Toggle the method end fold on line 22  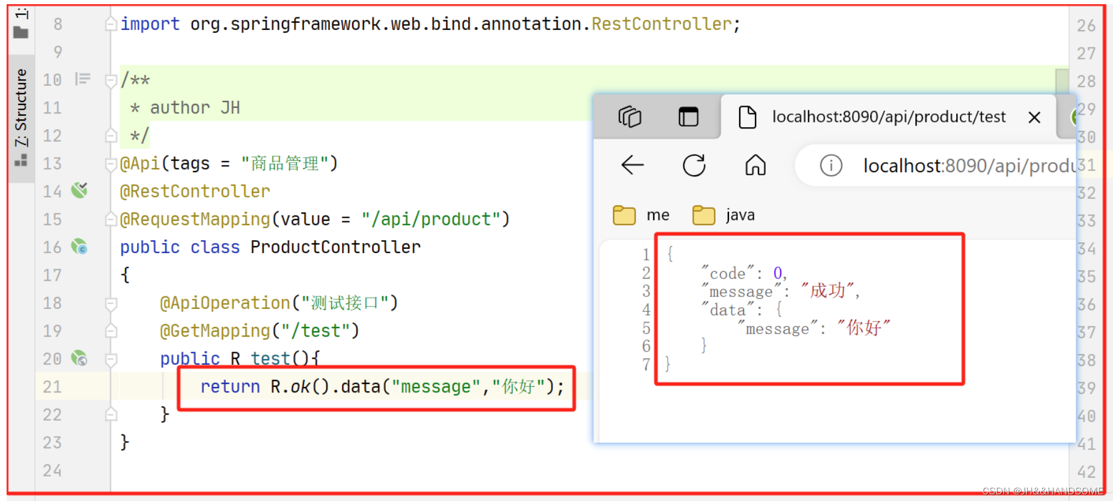pos(111,414)
